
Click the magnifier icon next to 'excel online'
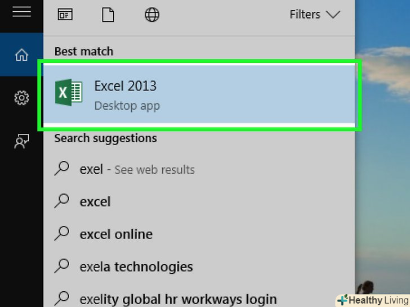(x=62, y=233)
